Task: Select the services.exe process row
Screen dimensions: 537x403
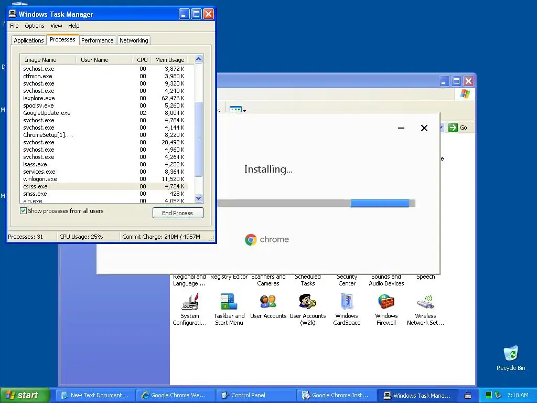Action: pos(104,172)
